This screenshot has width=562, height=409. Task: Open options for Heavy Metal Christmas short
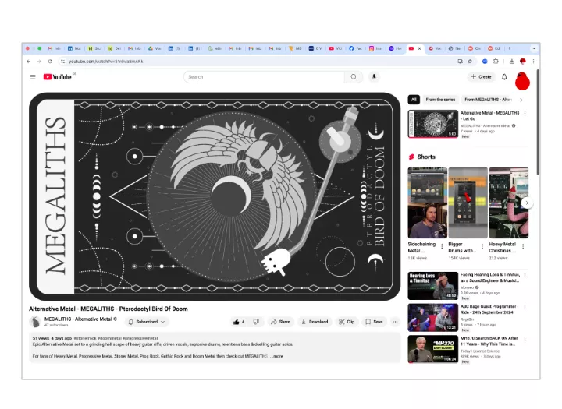(523, 246)
